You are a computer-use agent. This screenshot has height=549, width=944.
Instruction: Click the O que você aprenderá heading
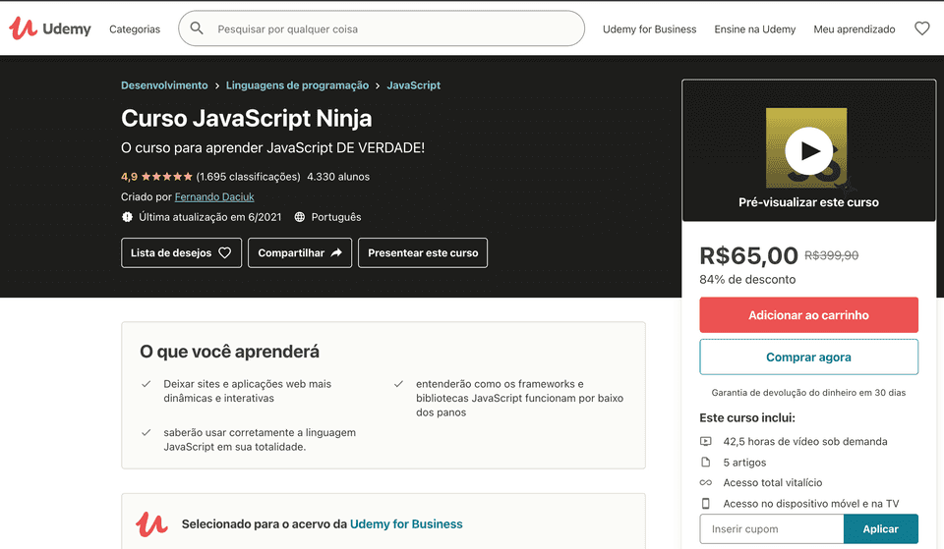click(x=229, y=352)
